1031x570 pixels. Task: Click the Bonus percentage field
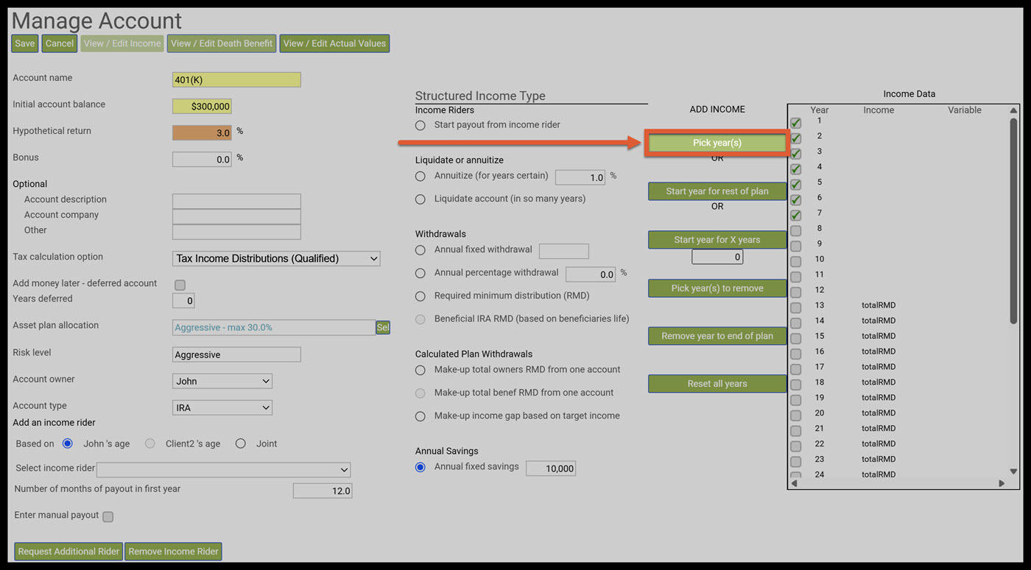click(202, 159)
